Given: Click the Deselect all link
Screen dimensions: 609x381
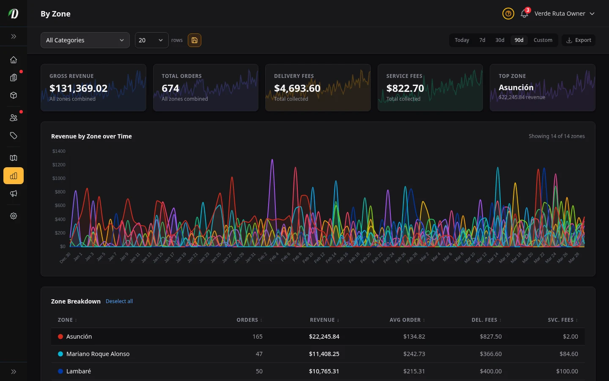Looking at the screenshot, I should tap(119, 301).
